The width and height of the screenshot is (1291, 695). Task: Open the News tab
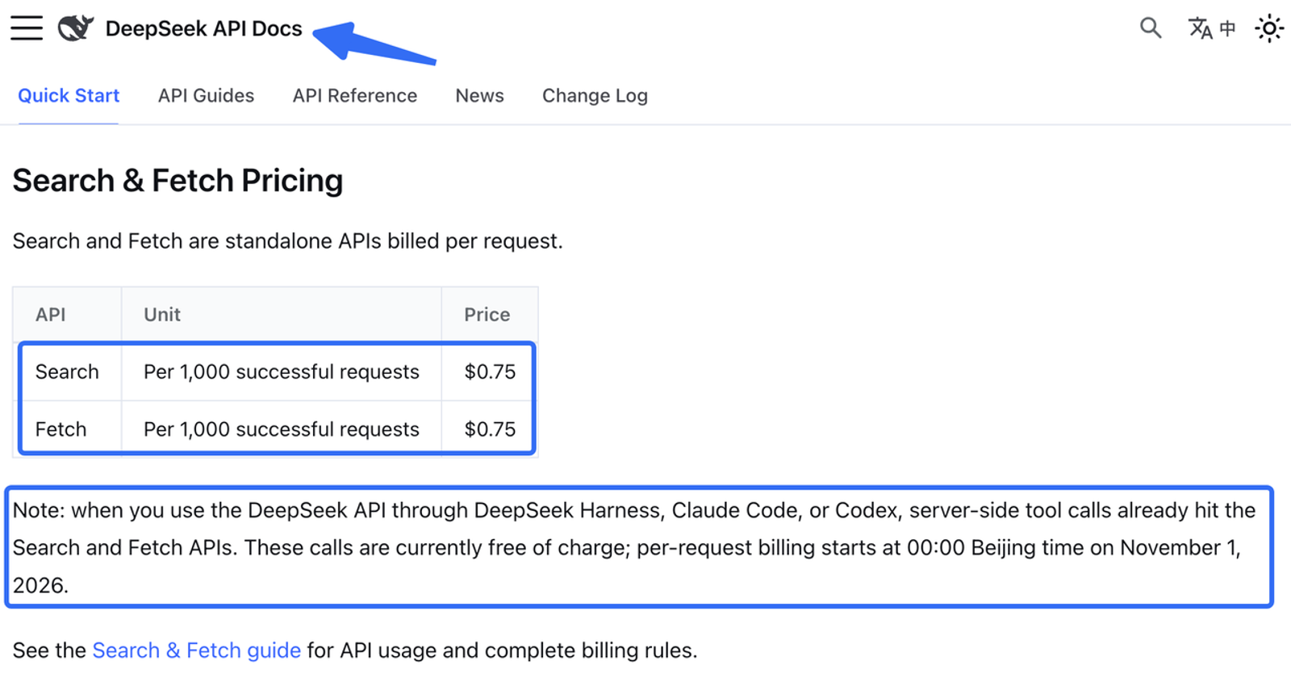pos(479,95)
